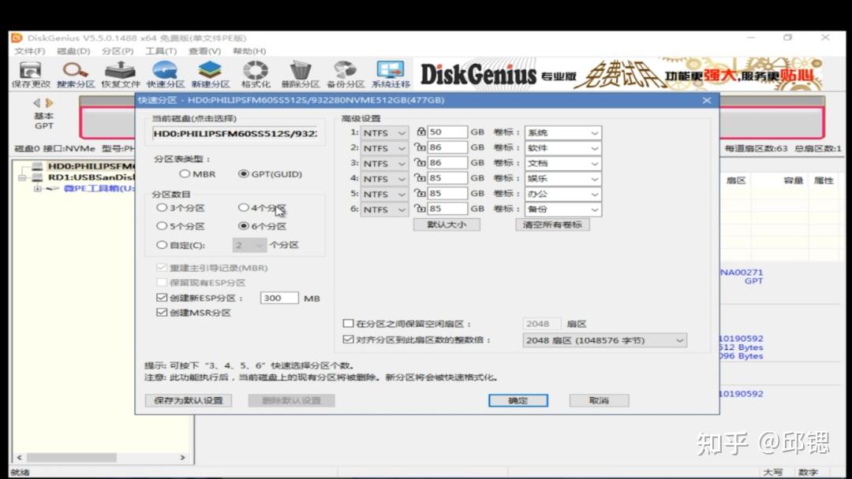This screenshot has width=852, height=479.
Task: Open volume label dropdown showing 软件
Action: pos(563,148)
